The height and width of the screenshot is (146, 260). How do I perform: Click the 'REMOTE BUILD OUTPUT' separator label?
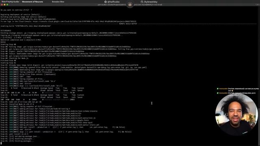128,24
